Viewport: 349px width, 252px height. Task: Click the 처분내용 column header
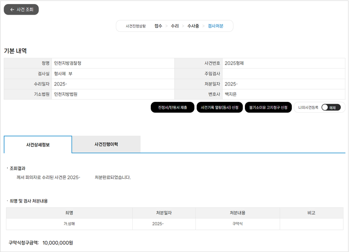(237, 213)
